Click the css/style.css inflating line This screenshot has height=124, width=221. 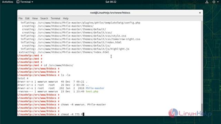[73, 36]
